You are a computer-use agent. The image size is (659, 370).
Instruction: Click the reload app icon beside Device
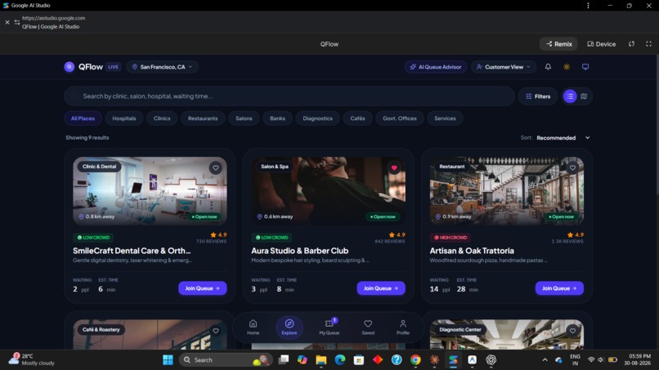coord(631,43)
